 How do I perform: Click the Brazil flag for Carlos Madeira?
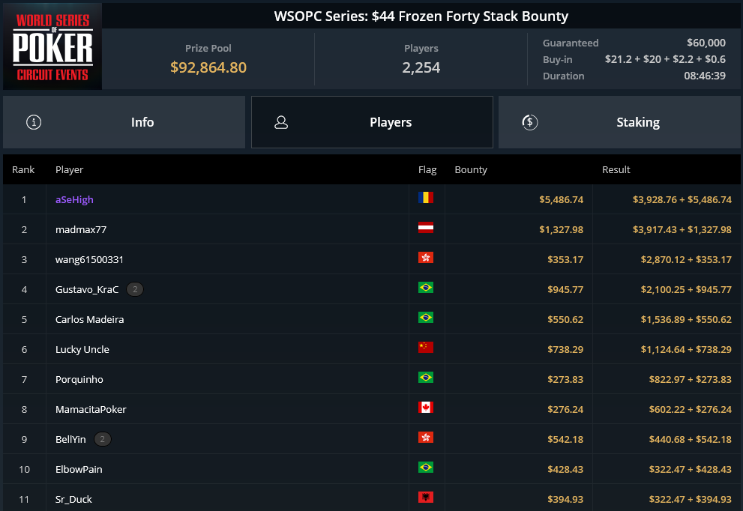tap(426, 317)
